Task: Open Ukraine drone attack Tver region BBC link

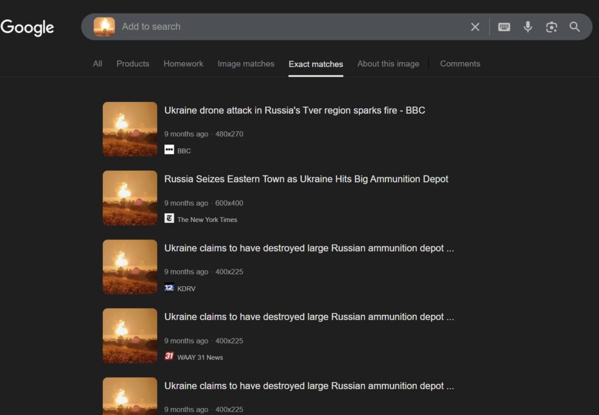Action: click(x=295, y=111)
